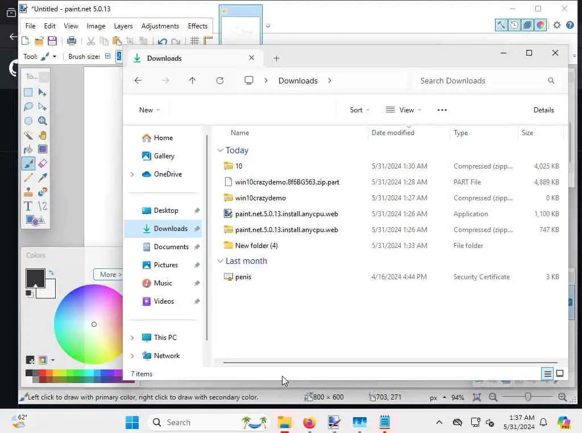Switch Explorer to details list view icon
582x433 pixels.
547,373
